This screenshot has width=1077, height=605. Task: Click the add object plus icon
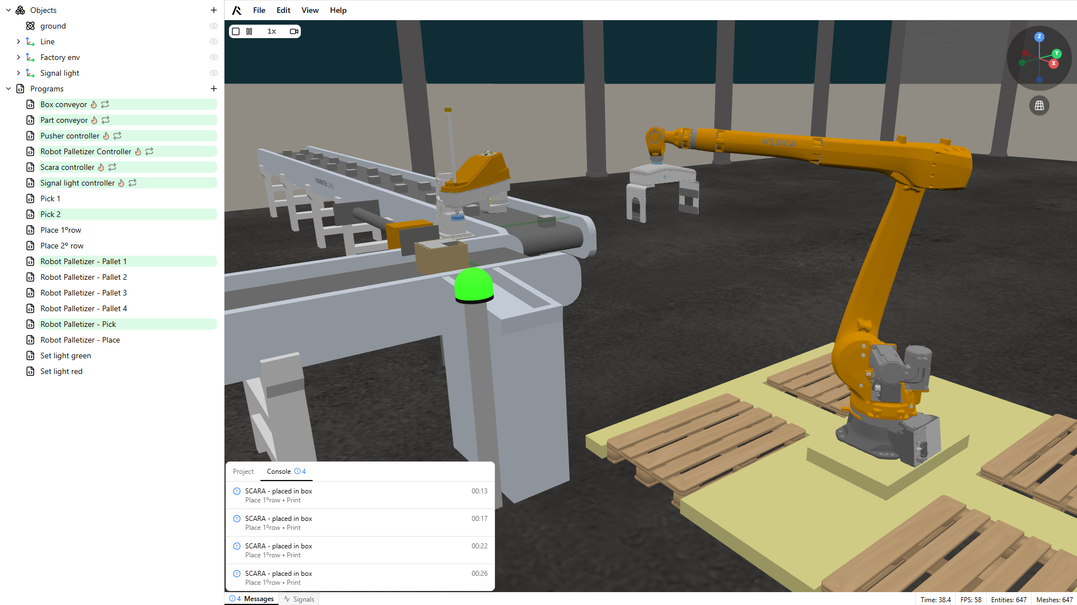pyautogui.click(x=213, y=10)
